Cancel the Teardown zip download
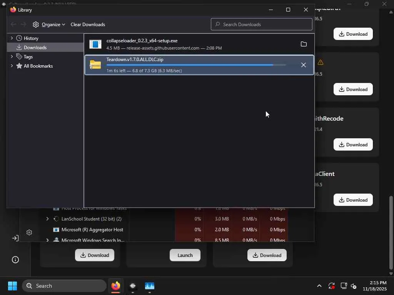This screenshot has height=295, width=394. 304,65
